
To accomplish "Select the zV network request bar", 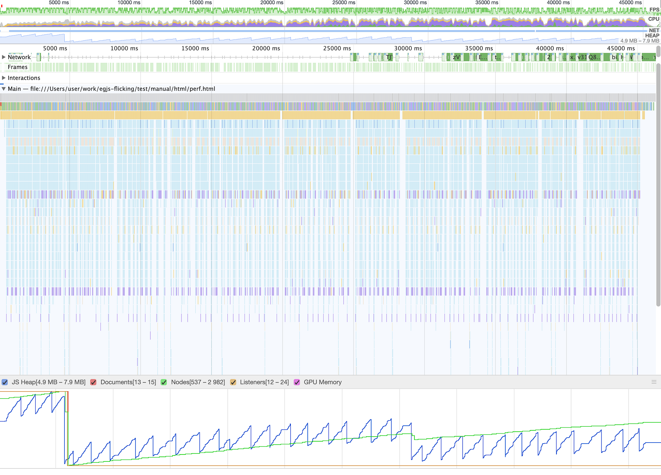I will [x=456, y=57].
